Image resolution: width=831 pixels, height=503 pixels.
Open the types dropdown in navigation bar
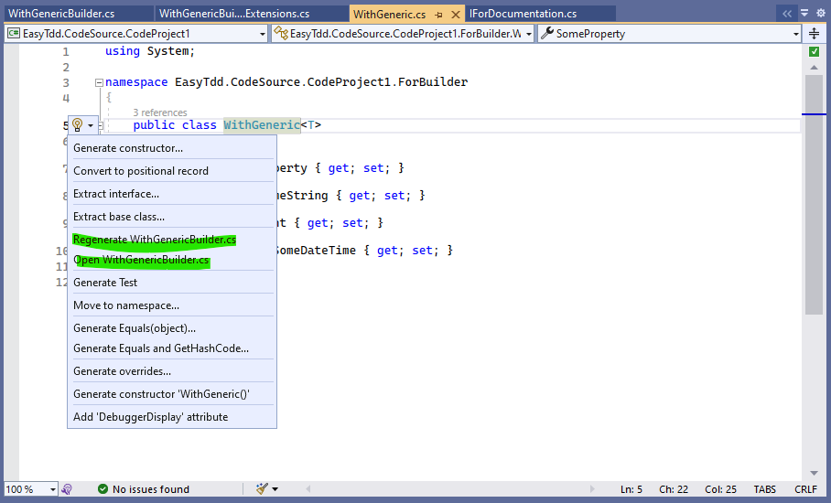[x=403, y=33]
